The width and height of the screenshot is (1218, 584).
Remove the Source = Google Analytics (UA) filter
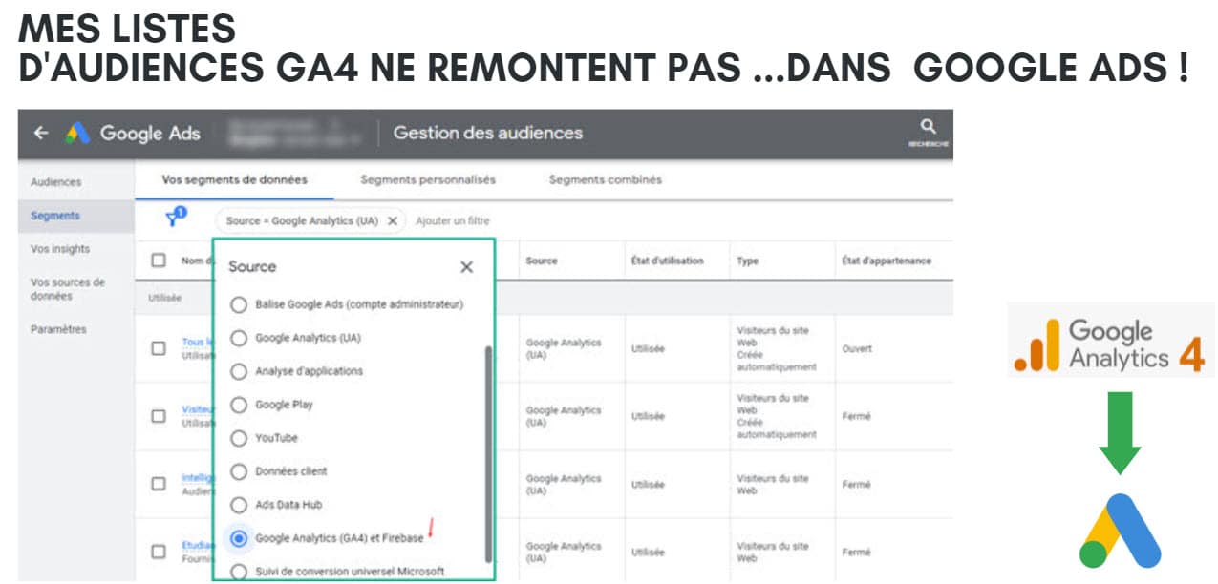pyautogui.click(x=393, y=220)
